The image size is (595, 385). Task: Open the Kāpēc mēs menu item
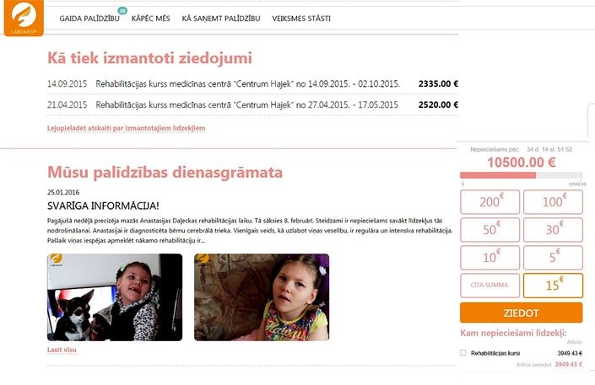[150, 19]
